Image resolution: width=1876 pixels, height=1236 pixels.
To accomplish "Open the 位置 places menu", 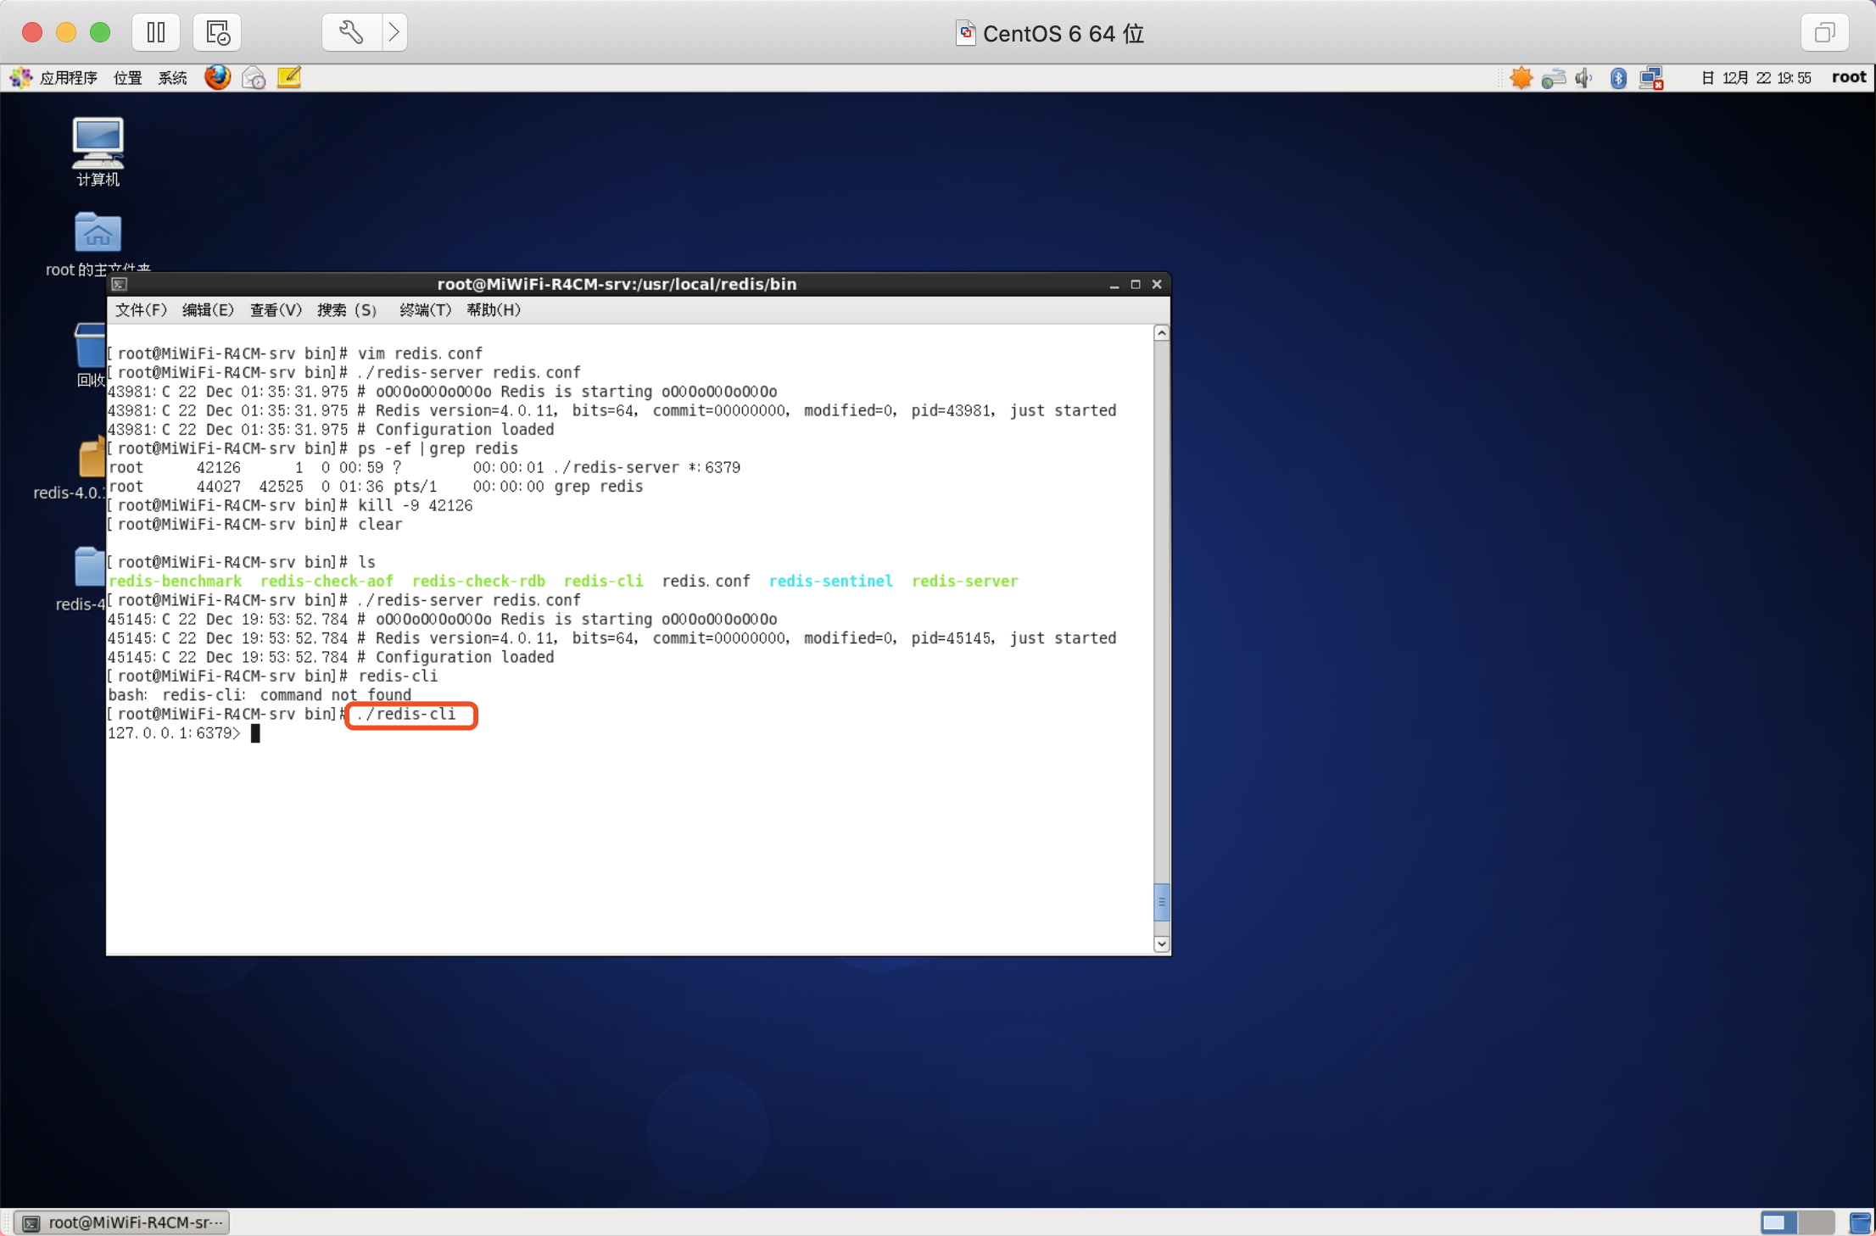I will (127, 78).
